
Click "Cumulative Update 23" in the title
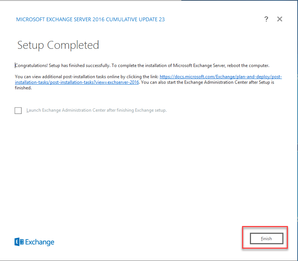point(135,19)
